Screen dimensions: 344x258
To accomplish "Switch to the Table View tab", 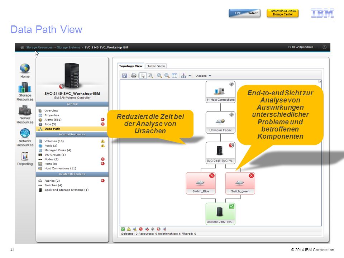I will [x=156, y=66].
